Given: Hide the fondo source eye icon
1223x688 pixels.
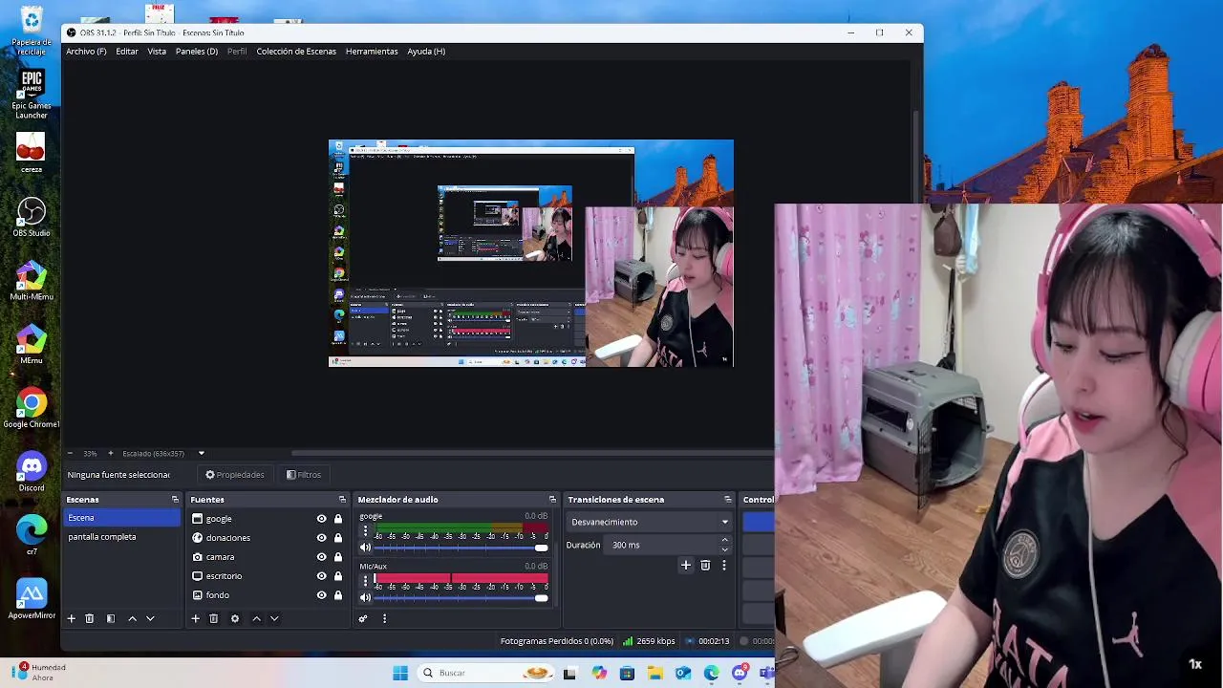Looking at the screenshot, I should [321, 595].
